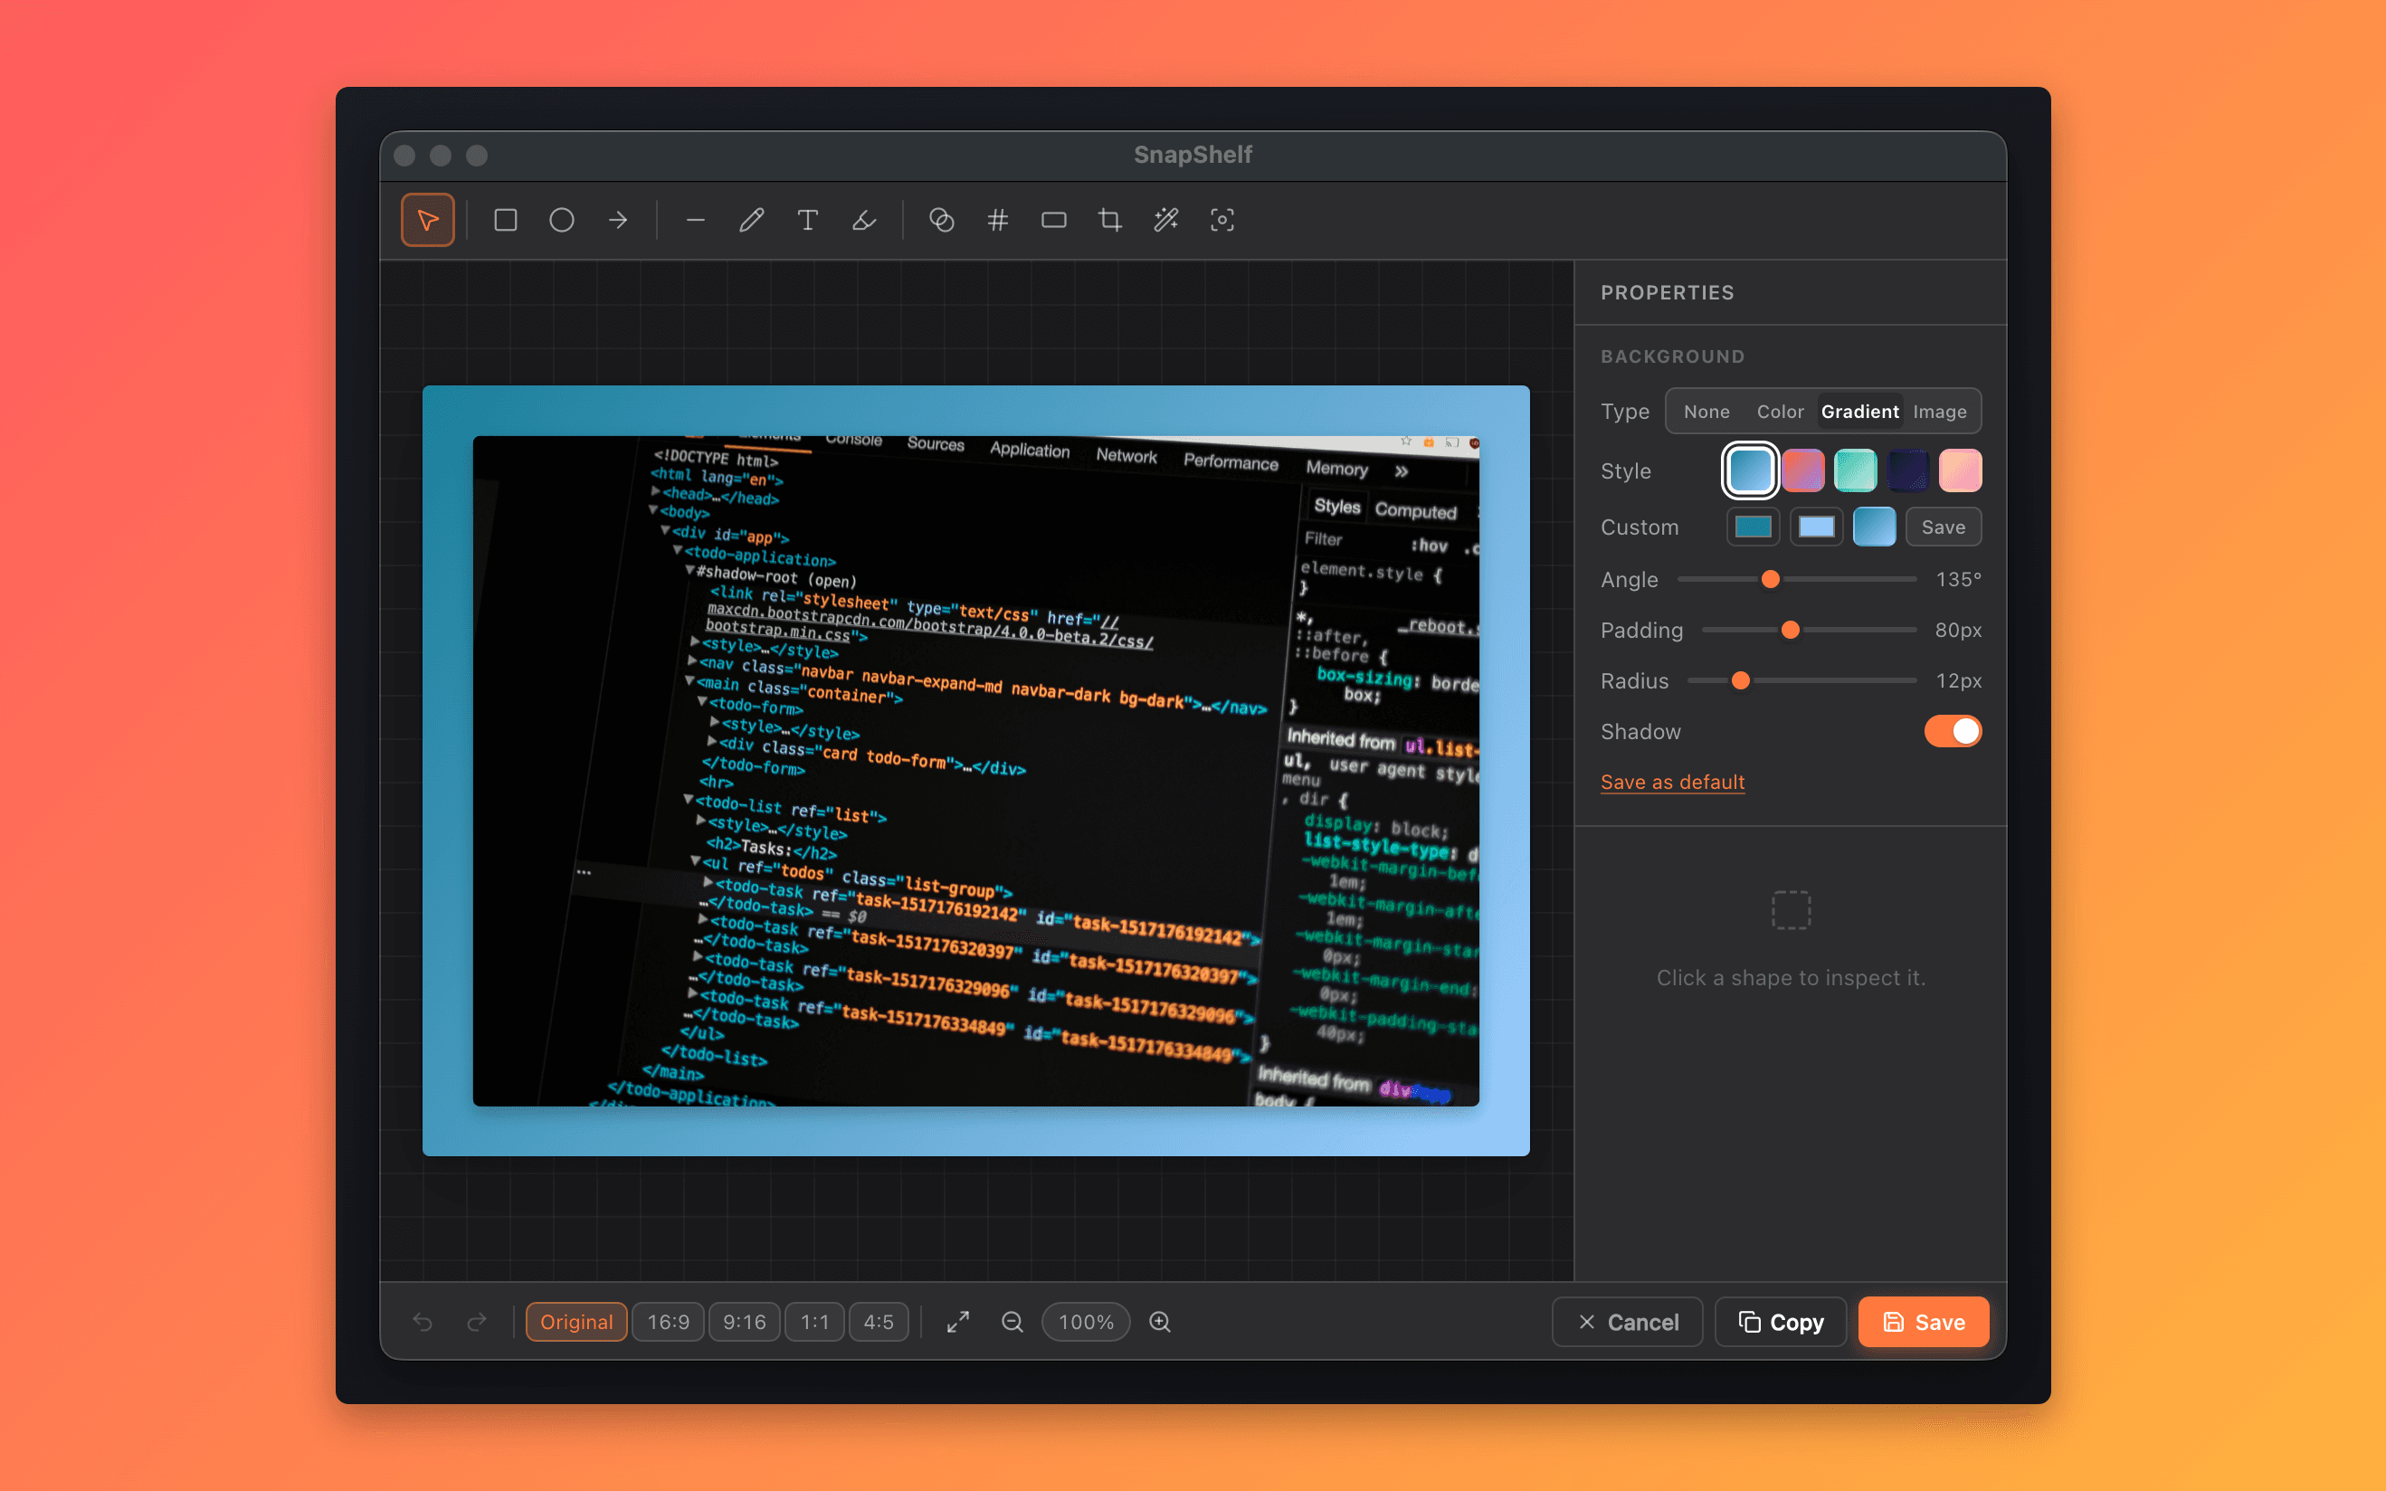
Task: Select the Arrow tool
Action: 618,220
